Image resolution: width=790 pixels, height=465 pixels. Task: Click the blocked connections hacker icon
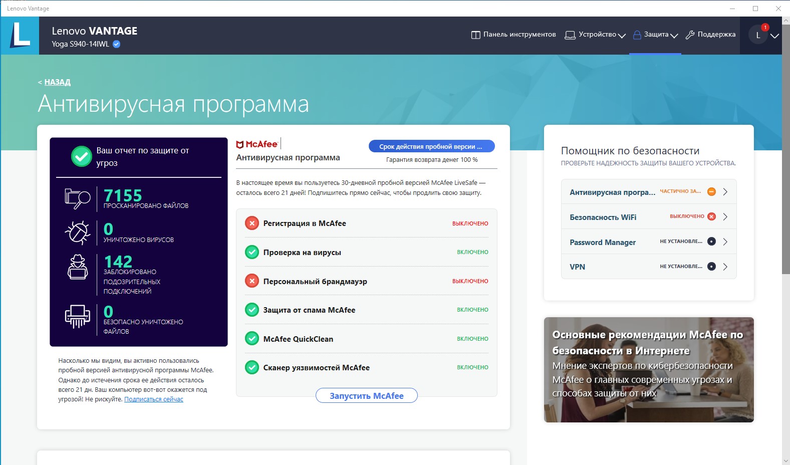point(77,267)
